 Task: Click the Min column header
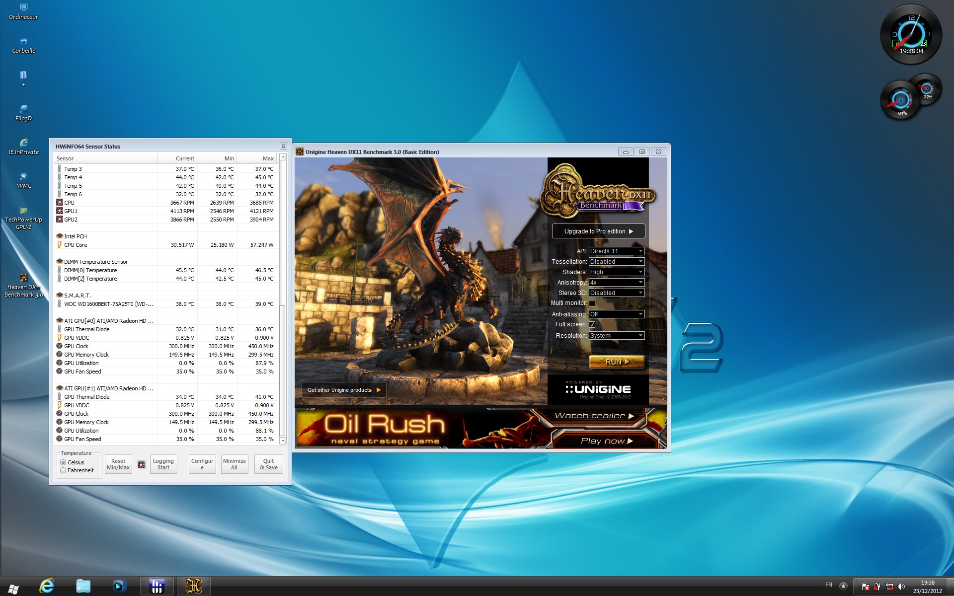pos(217,158)
